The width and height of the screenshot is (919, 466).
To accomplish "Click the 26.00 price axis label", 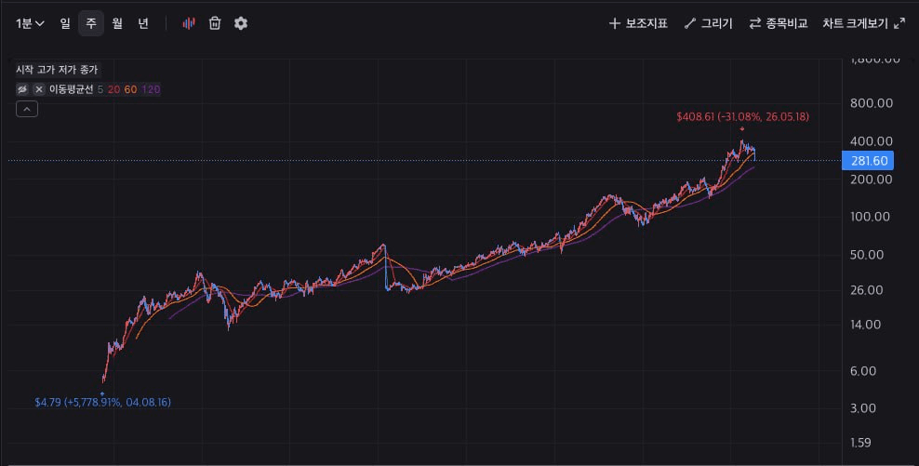I will coord(867,290).
